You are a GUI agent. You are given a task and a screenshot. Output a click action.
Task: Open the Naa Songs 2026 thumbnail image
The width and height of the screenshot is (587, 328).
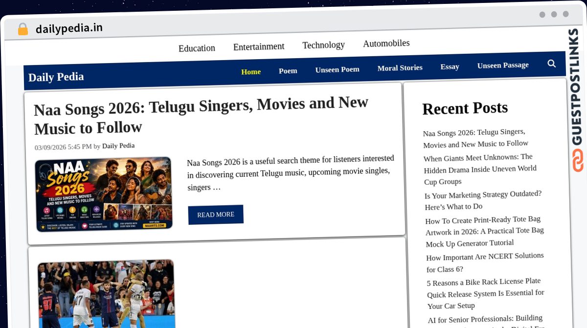(104, 194)
